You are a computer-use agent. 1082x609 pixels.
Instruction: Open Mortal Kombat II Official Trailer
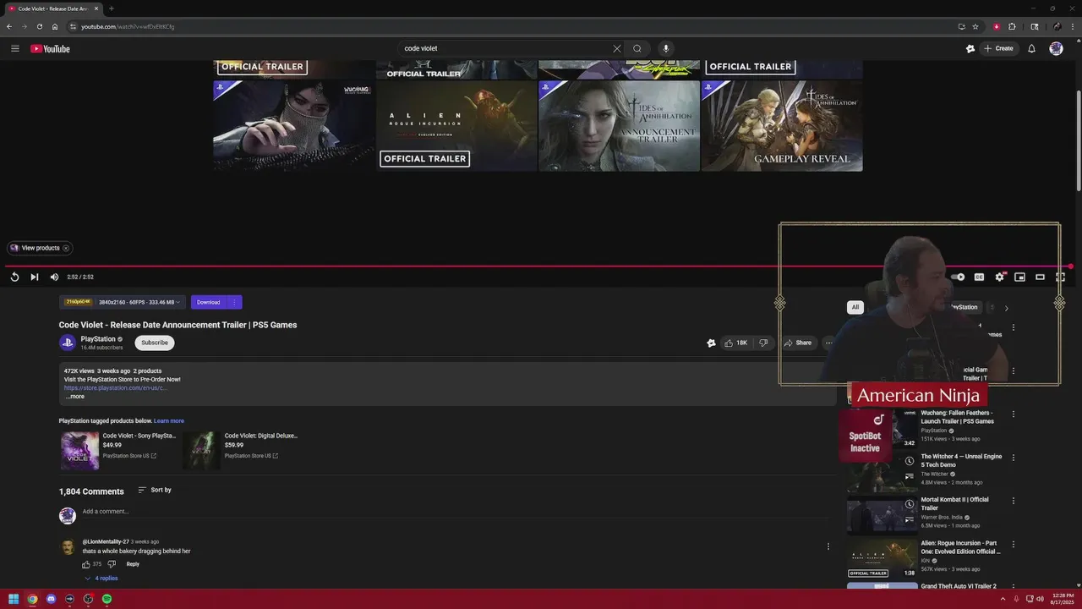click(954, 503)
